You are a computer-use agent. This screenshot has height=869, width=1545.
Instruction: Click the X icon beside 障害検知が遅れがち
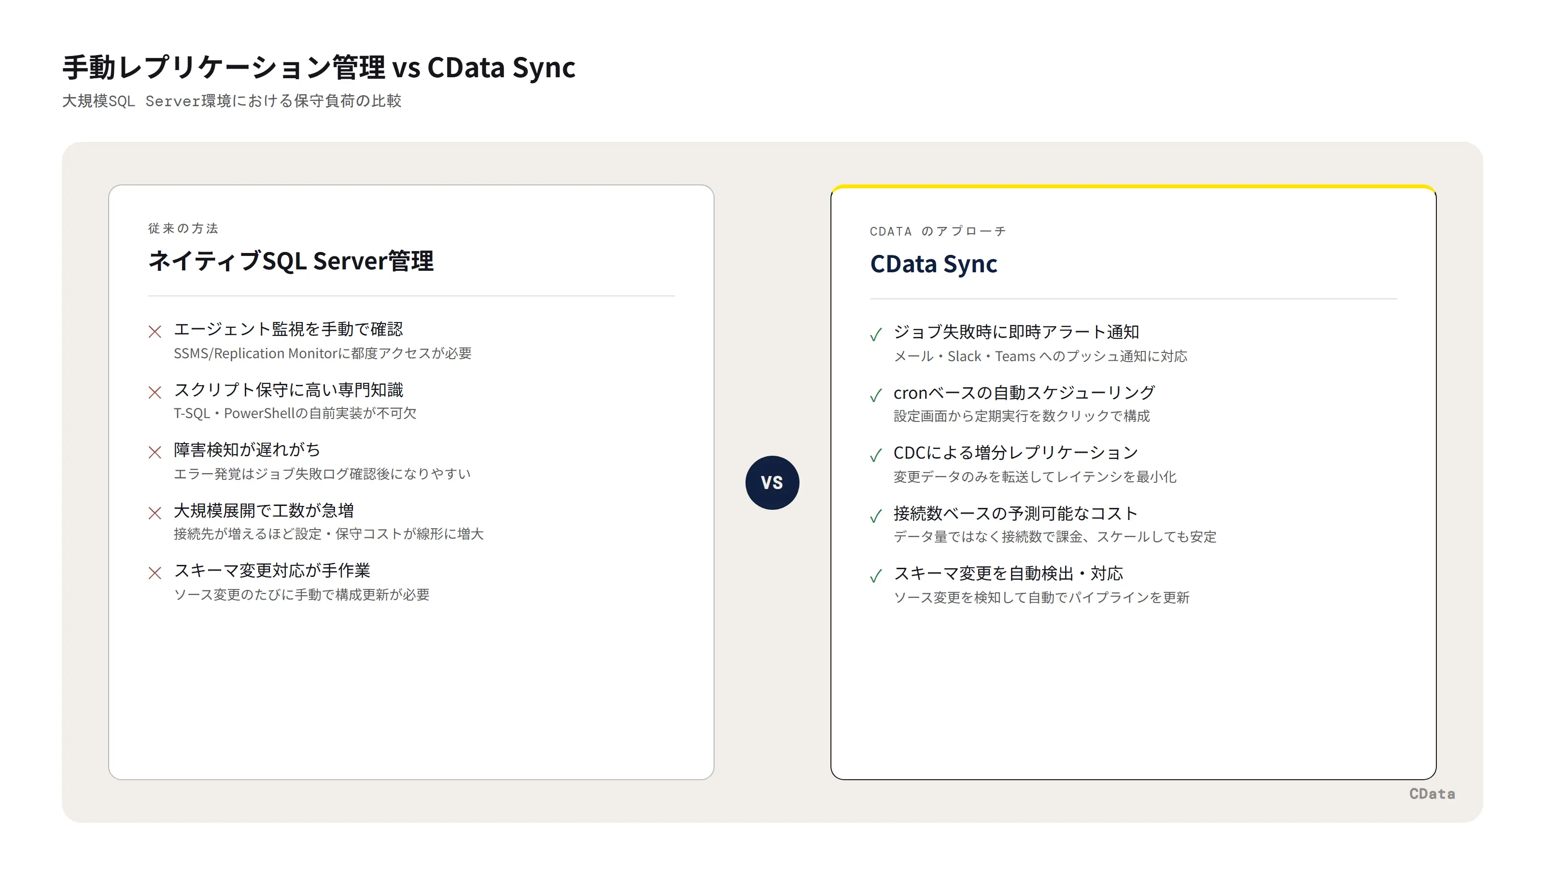pyautogui.click(x=154, y=452)
